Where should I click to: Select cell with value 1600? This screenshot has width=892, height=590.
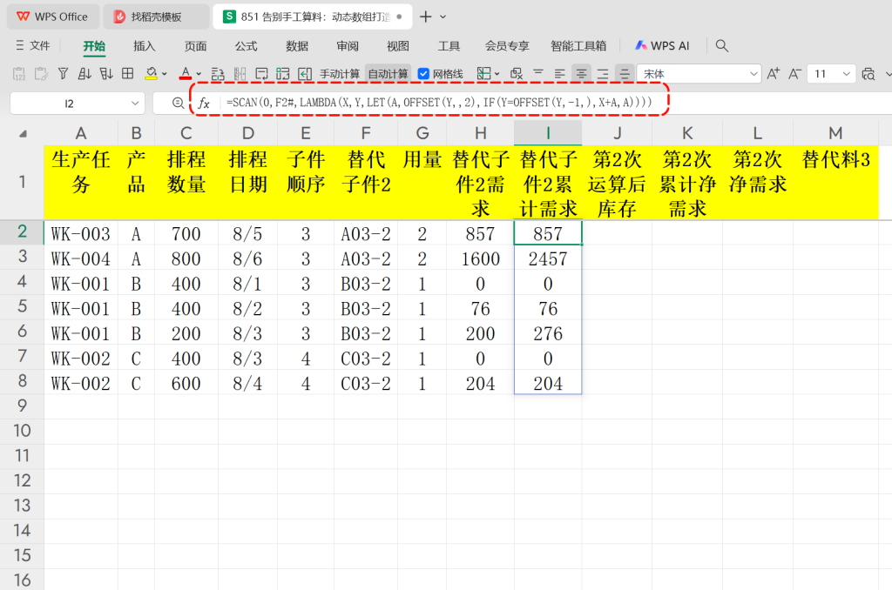[x=480, y=258]
